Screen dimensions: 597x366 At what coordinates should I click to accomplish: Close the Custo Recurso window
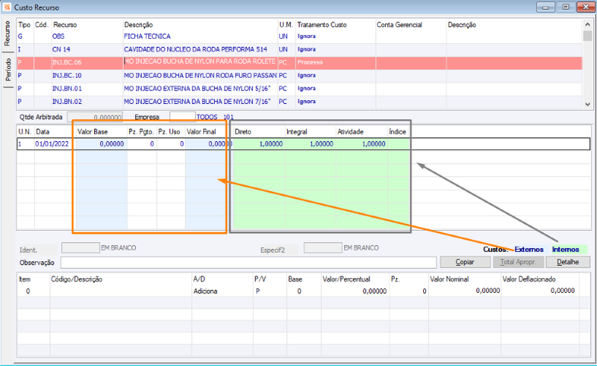pos(586,7)
